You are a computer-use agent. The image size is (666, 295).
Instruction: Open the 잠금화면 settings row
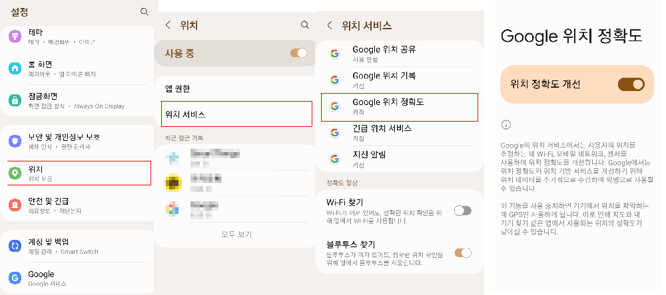77,100
